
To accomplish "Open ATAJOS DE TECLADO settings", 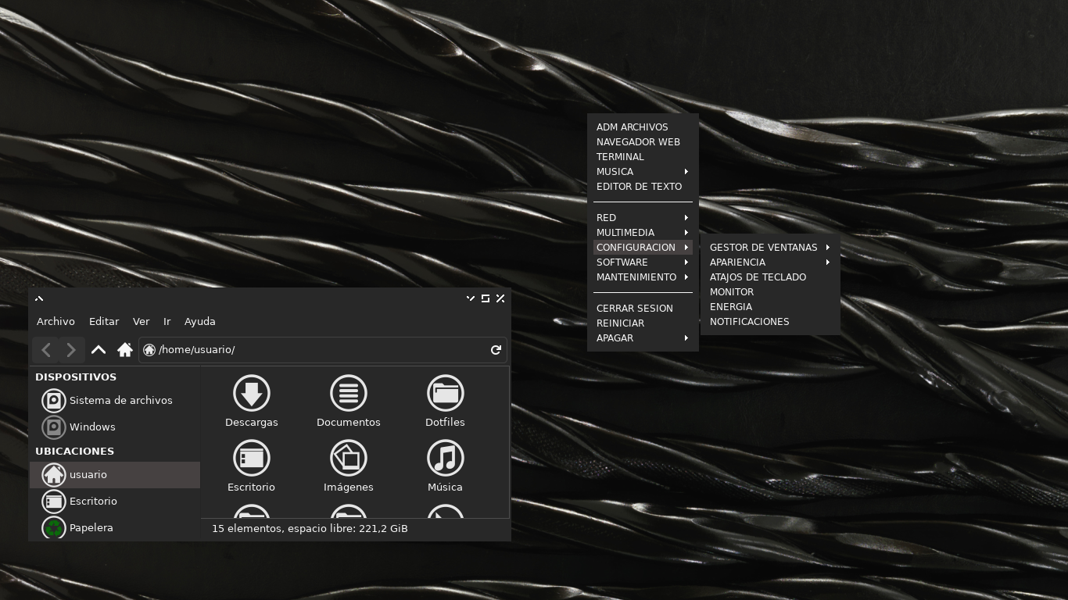I will pyautogui.click(x=770, y=277).
